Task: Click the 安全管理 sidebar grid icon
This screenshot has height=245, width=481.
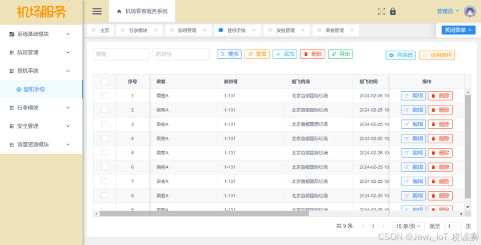Action: pos(12,126)
